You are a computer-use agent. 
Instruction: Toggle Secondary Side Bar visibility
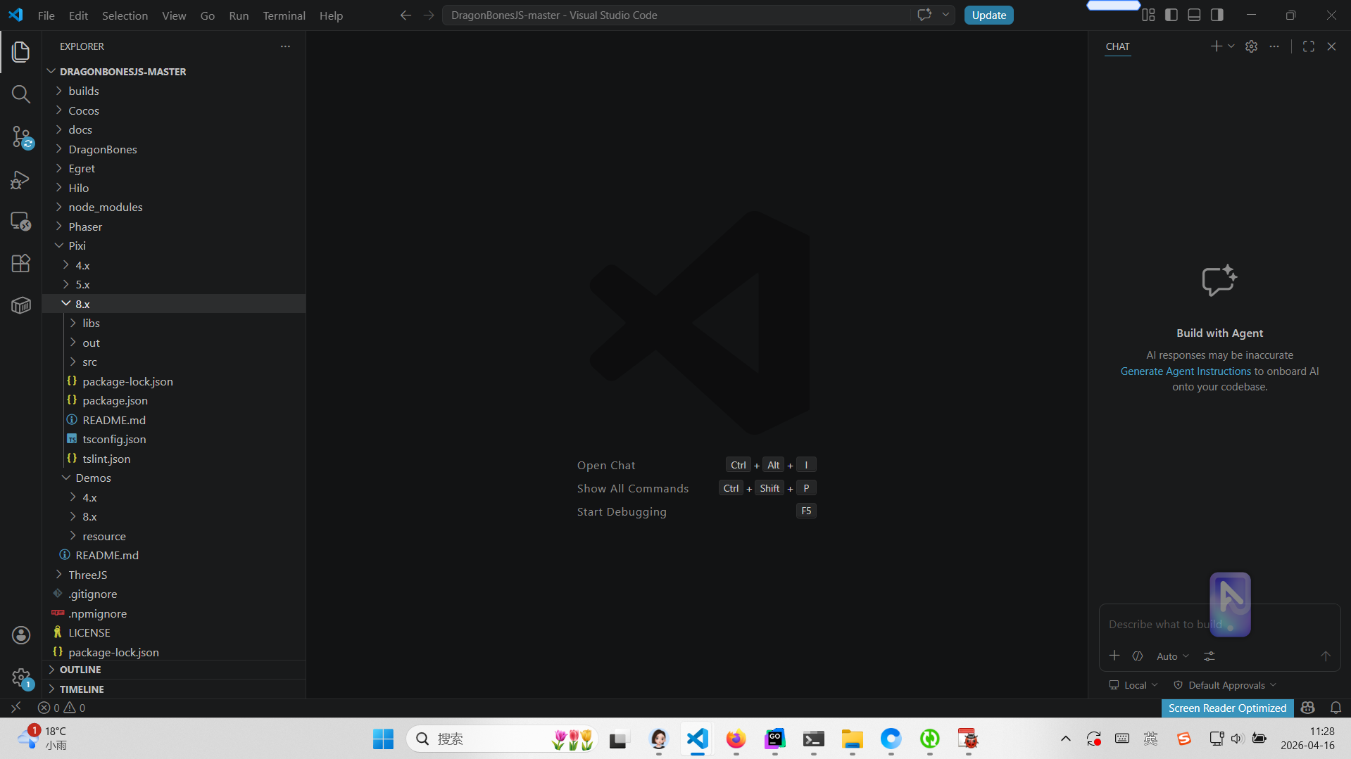click(x=1217, y=15)
